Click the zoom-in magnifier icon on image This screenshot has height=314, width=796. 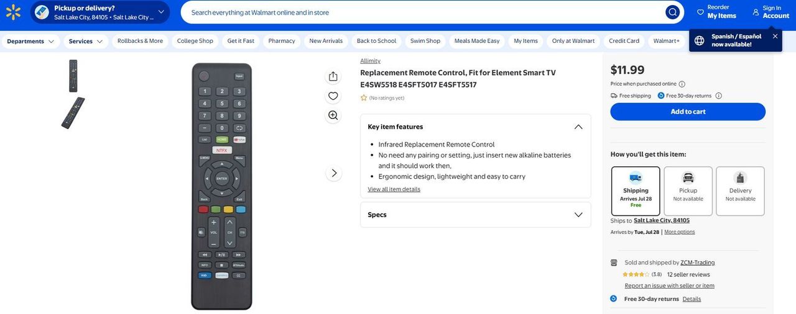pyautogui.click(x=333, y=115)
